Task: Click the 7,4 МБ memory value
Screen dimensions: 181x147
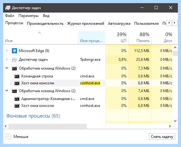Action: [143, 91]
